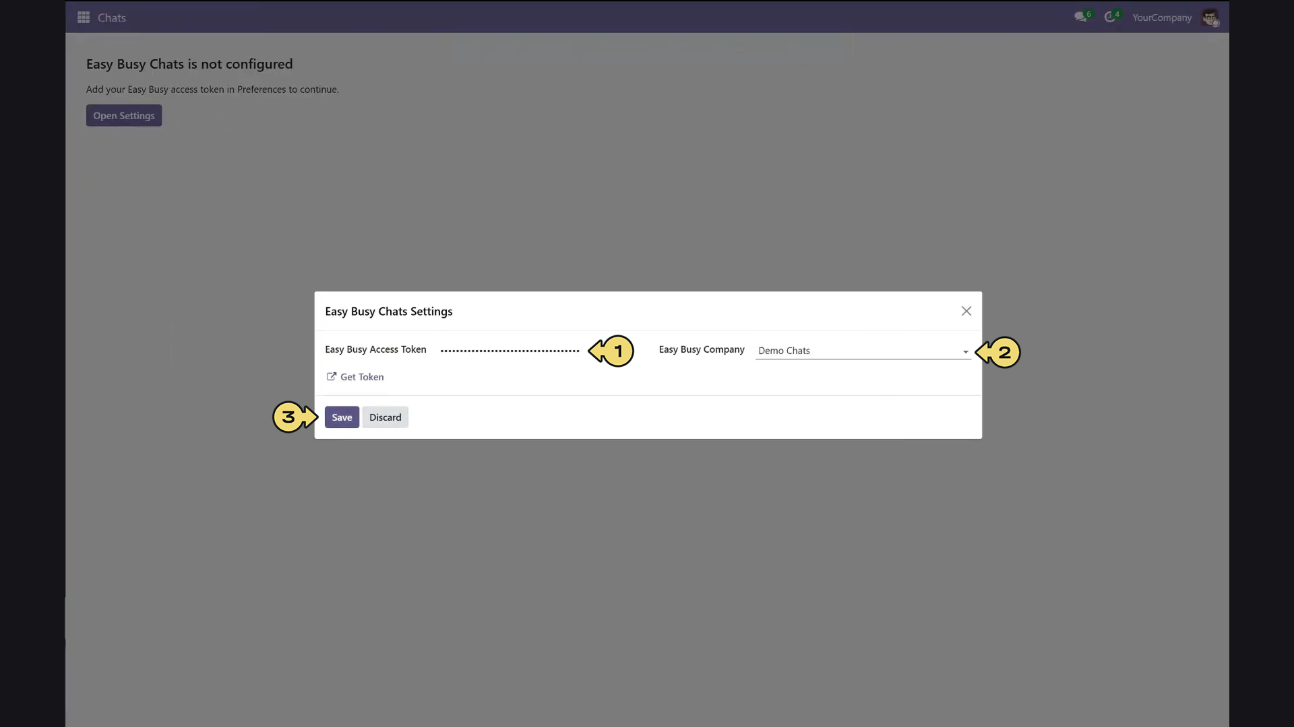Click the Get Token external link
Screen dimensions: 1294x727
coord(355,377)
